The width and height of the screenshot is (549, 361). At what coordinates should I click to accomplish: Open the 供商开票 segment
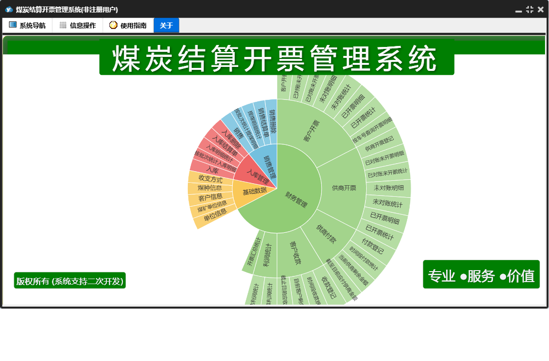click(344, 188)
